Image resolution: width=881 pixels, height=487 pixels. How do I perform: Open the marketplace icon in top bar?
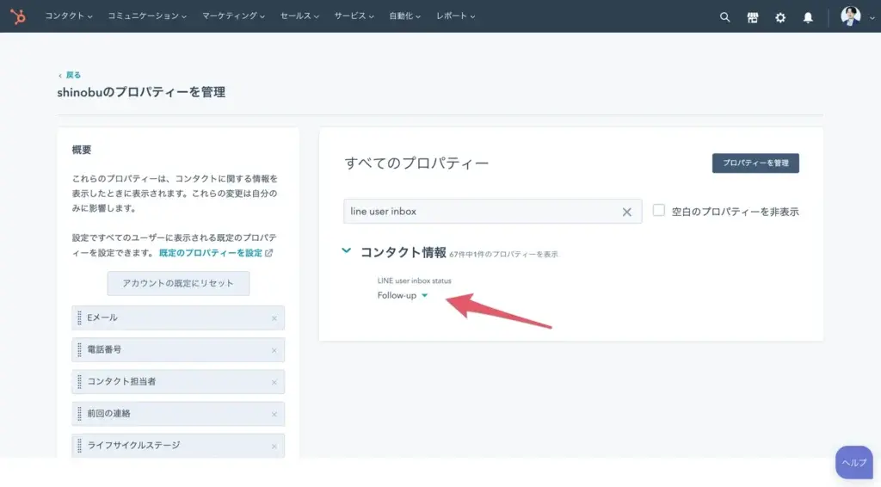click(753, 17)
